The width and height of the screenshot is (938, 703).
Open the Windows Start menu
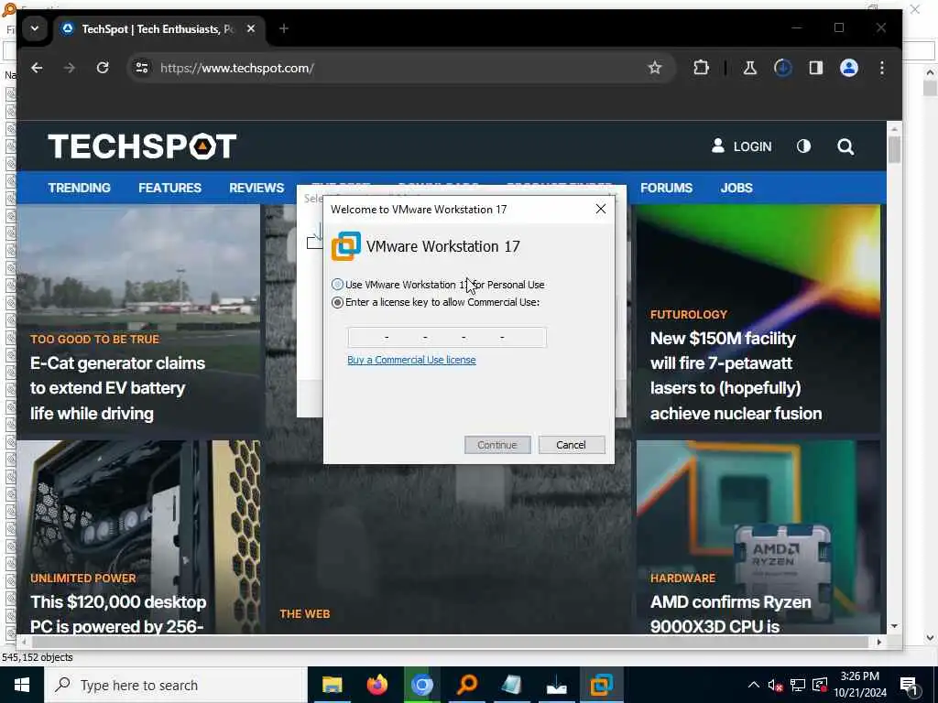(x=22, y=685)
